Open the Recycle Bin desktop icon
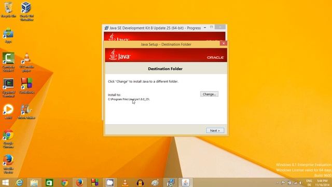 [8, 10]
